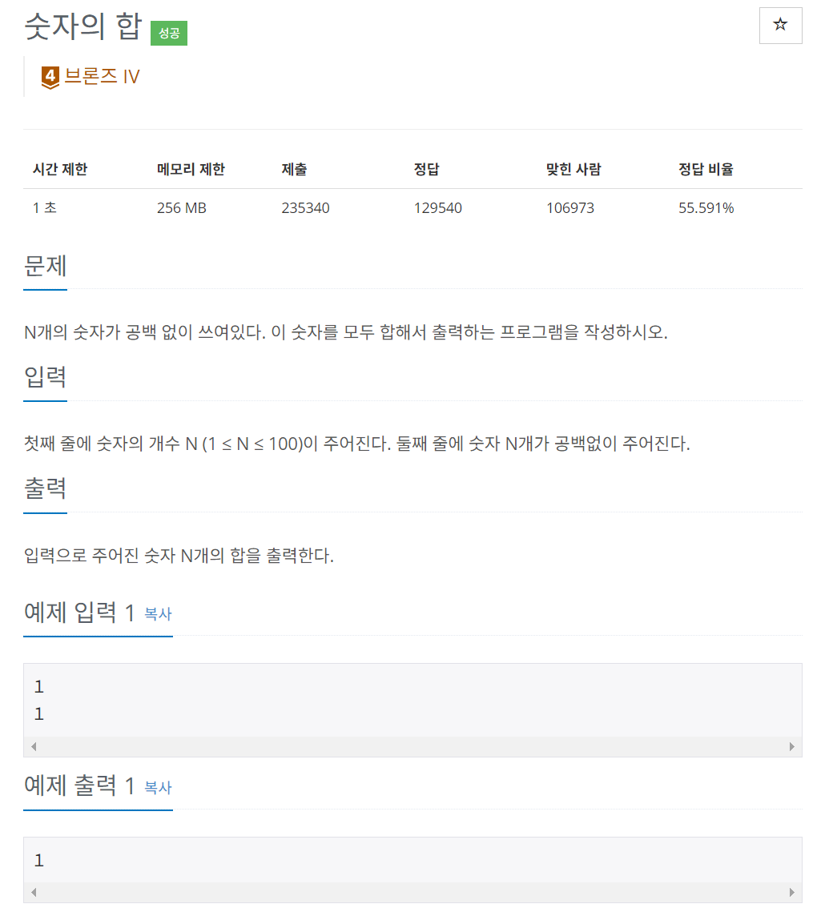Click the solver count 106973
This screenshot has height=920, width=829.
click(569, 207)
